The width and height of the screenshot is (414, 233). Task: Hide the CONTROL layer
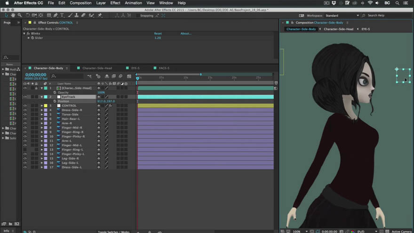25,105
